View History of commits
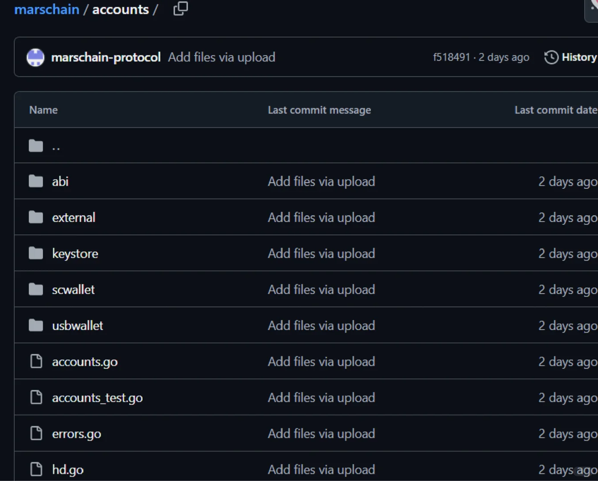Image resolution: width=598 pixels, height=481 pixels. point(578,57)
